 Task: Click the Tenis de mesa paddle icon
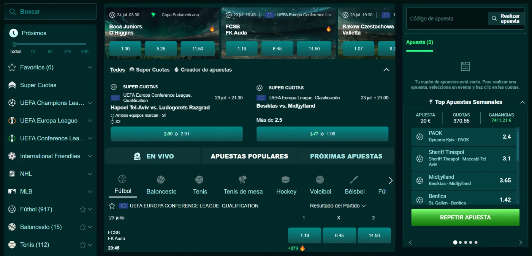pyautogui.click(x=243, y=179)
